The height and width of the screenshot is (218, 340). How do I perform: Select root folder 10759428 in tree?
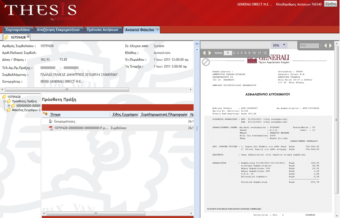tap(14, 97)
